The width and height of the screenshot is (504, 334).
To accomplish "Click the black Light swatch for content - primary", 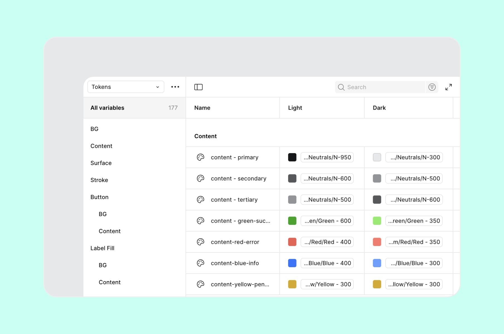I will coord(292,157).
